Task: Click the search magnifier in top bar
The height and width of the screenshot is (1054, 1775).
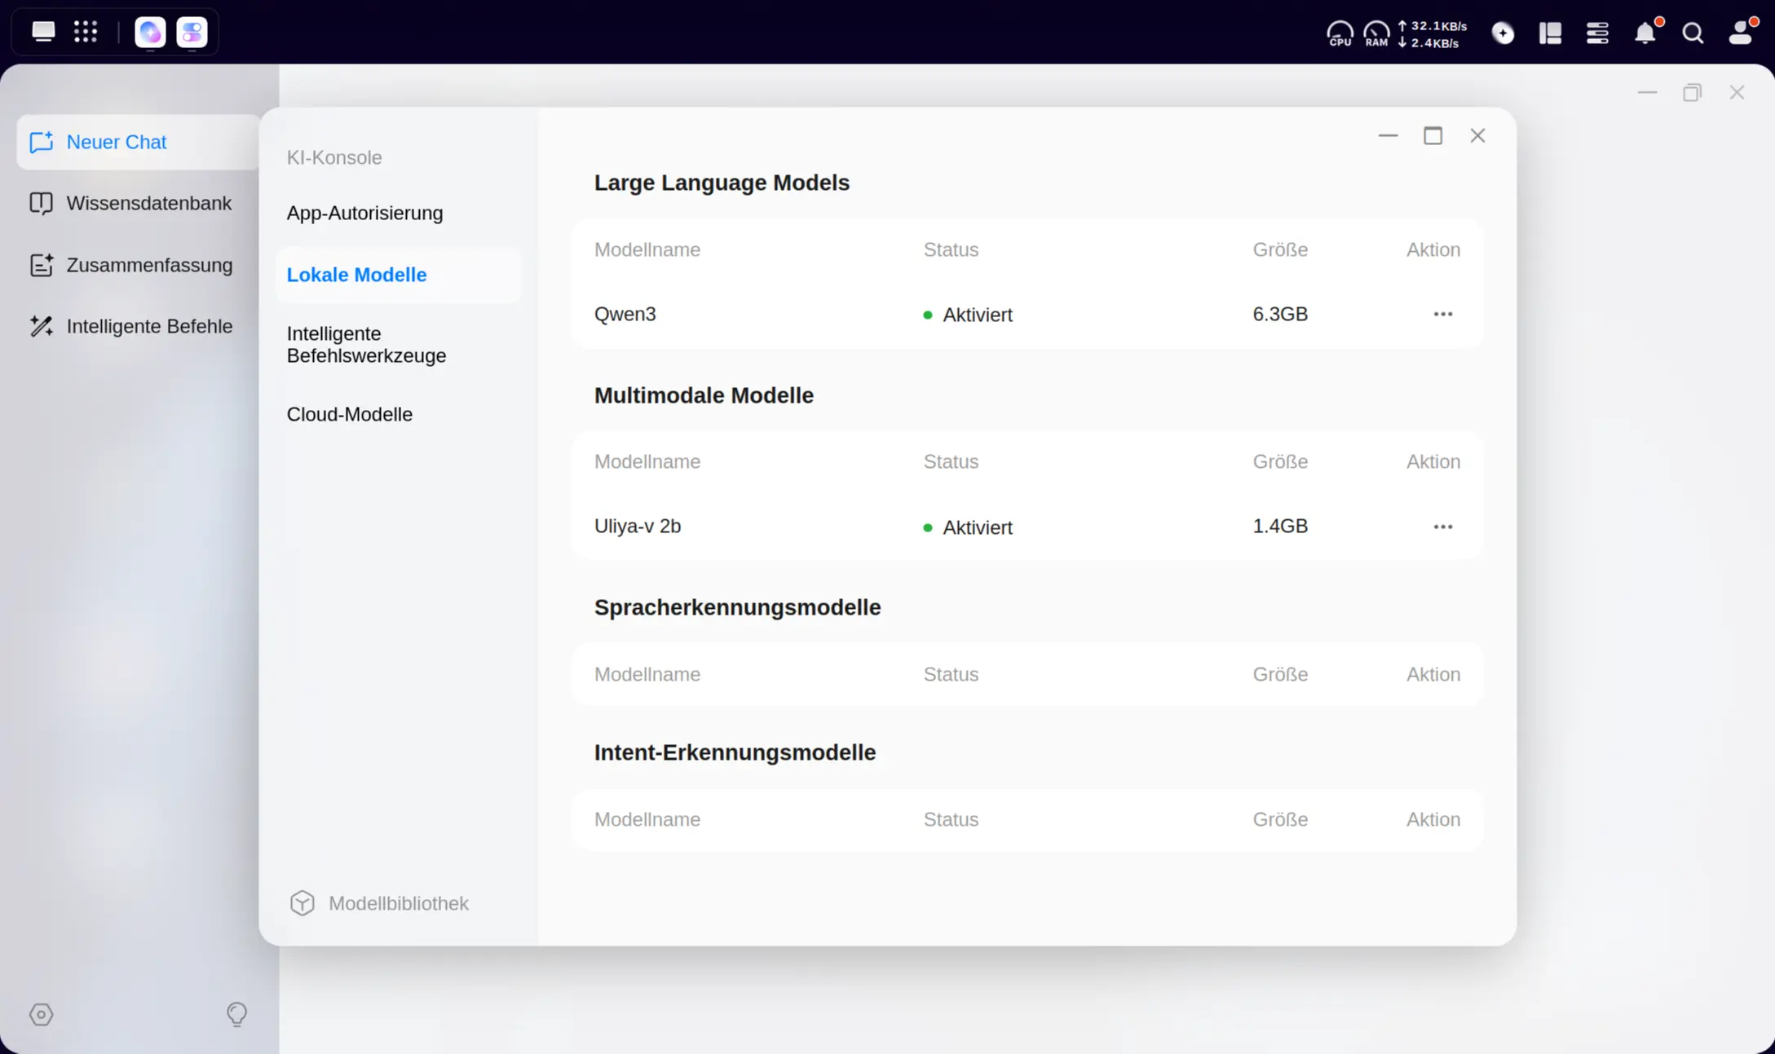Action: [x=1693, y=33]
